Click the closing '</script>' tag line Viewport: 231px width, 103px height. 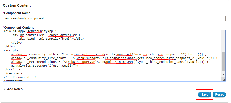(12, 69)
